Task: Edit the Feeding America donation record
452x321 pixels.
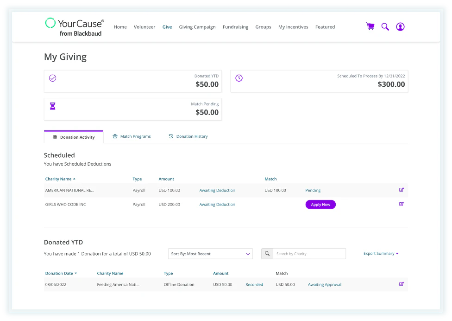Action: pos(401,284)
